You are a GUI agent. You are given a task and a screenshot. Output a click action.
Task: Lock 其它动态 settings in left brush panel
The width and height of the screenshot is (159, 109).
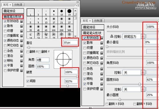point(21,45)
